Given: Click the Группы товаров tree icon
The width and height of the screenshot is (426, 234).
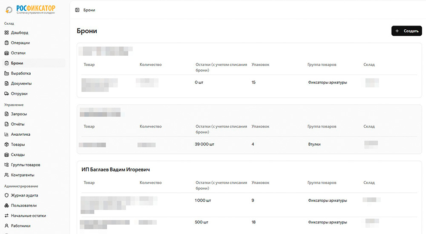Looking at the screenshot, I should click(x=6, y=165).
